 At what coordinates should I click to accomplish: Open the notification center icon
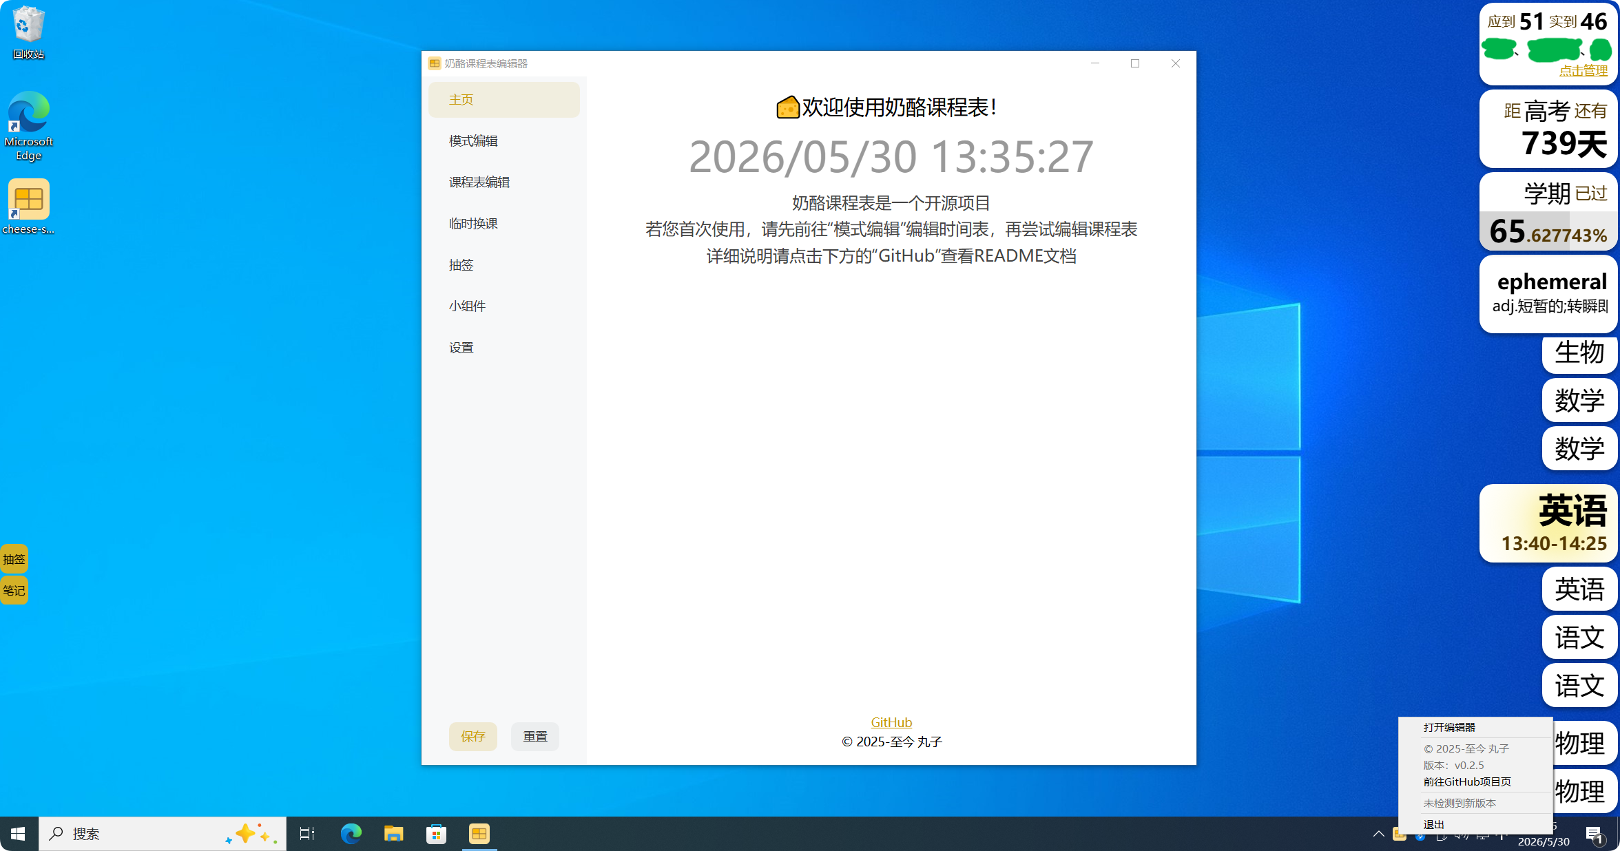click(x=1595, y=834)
